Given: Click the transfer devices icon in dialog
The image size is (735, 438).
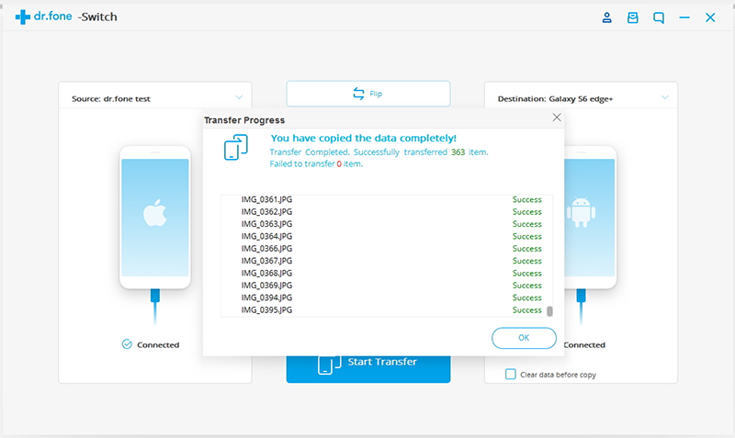Looking at the screenshot, I should click(236, 148).
